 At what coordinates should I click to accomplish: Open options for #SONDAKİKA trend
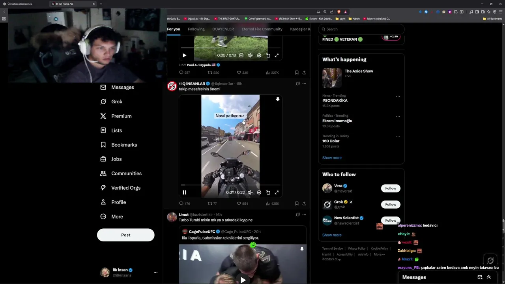click(x=398, y=96)
